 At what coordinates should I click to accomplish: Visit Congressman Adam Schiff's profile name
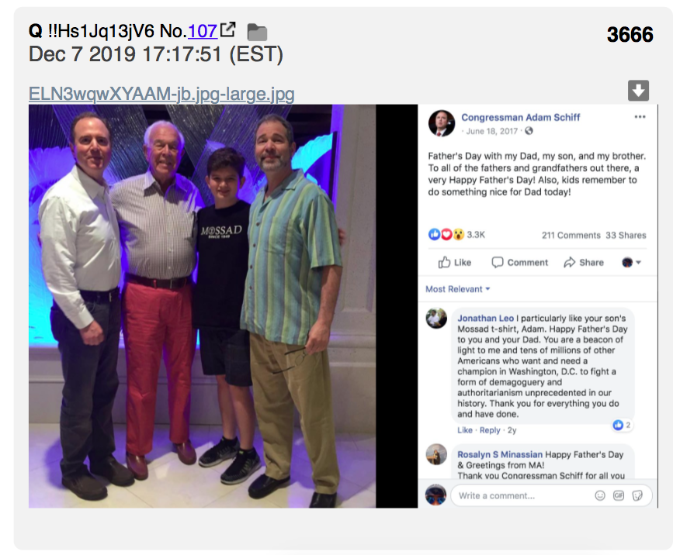coord(520,117)
